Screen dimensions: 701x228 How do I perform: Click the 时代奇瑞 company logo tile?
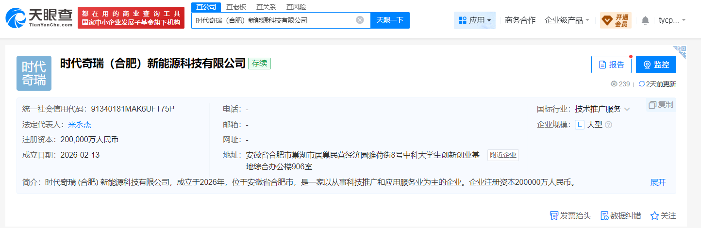click(x=34, y=73)
